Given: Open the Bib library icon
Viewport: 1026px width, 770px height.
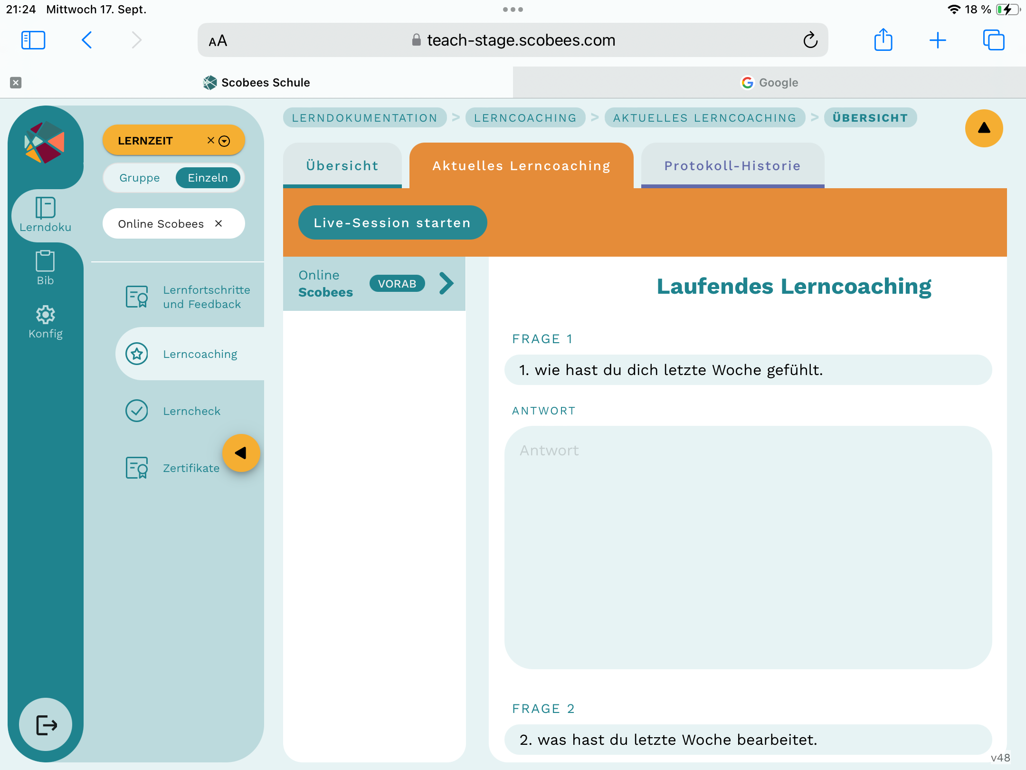Looking at the screenshot, I should [x=45, y=268].
